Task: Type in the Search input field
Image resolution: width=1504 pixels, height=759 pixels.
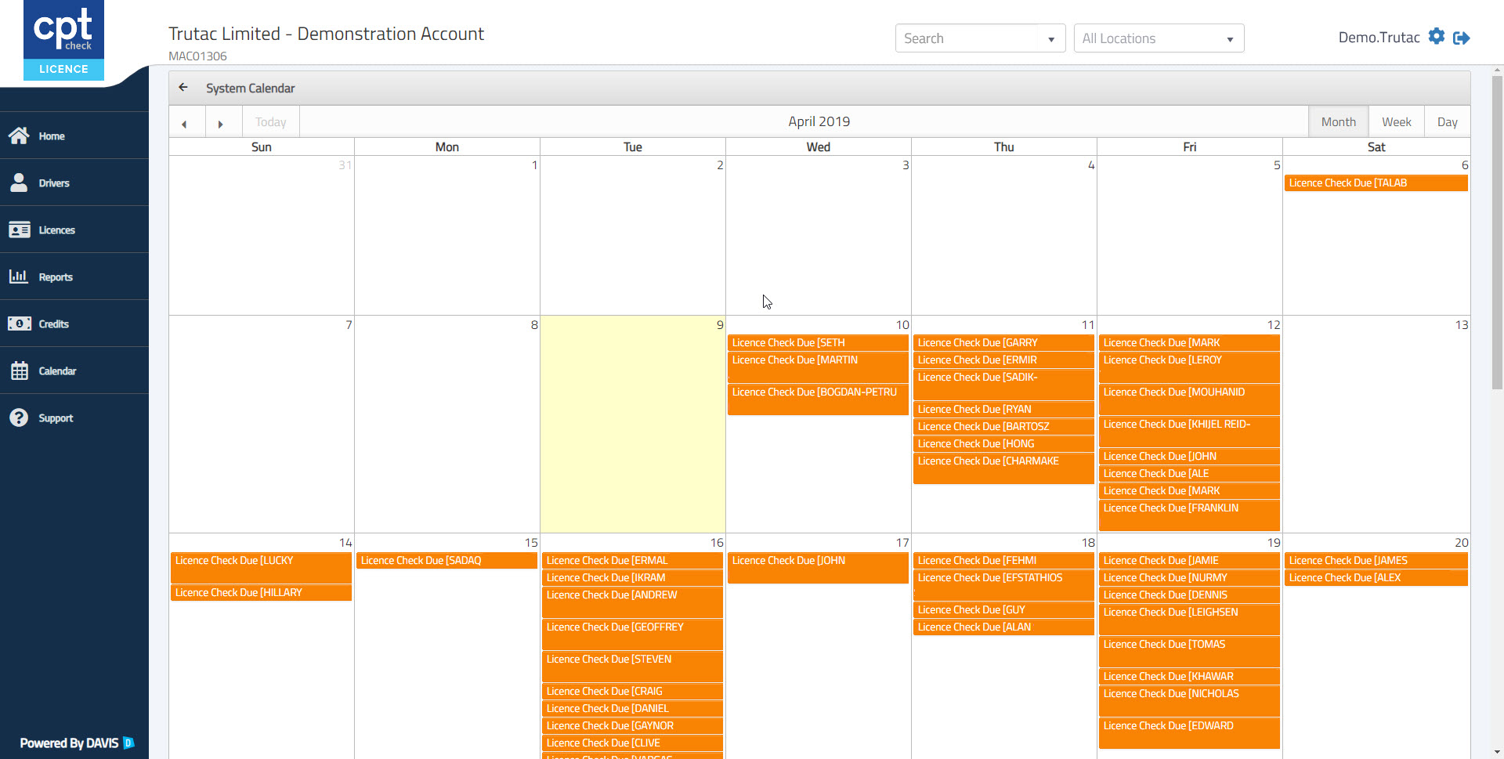Action: [x=967, y=38]
